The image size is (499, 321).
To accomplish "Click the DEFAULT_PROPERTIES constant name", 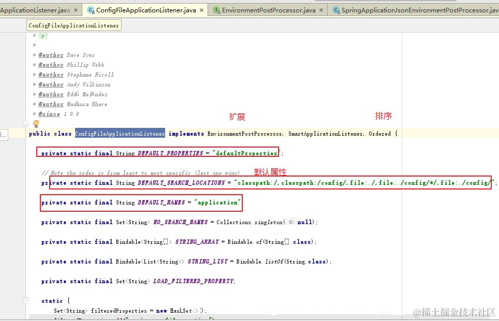I will click(170, 153).
